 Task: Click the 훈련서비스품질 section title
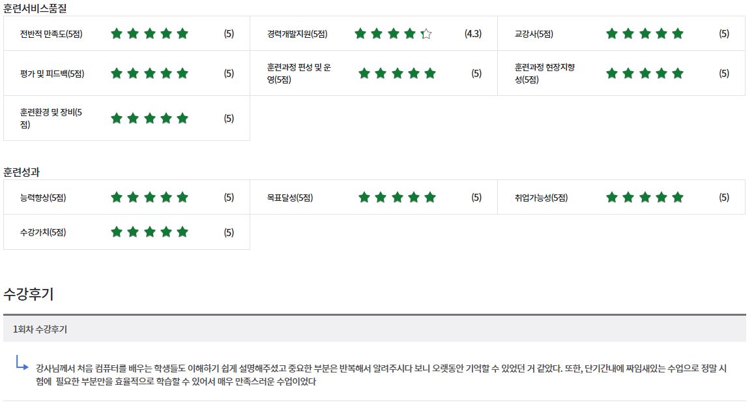pos(35,8)
